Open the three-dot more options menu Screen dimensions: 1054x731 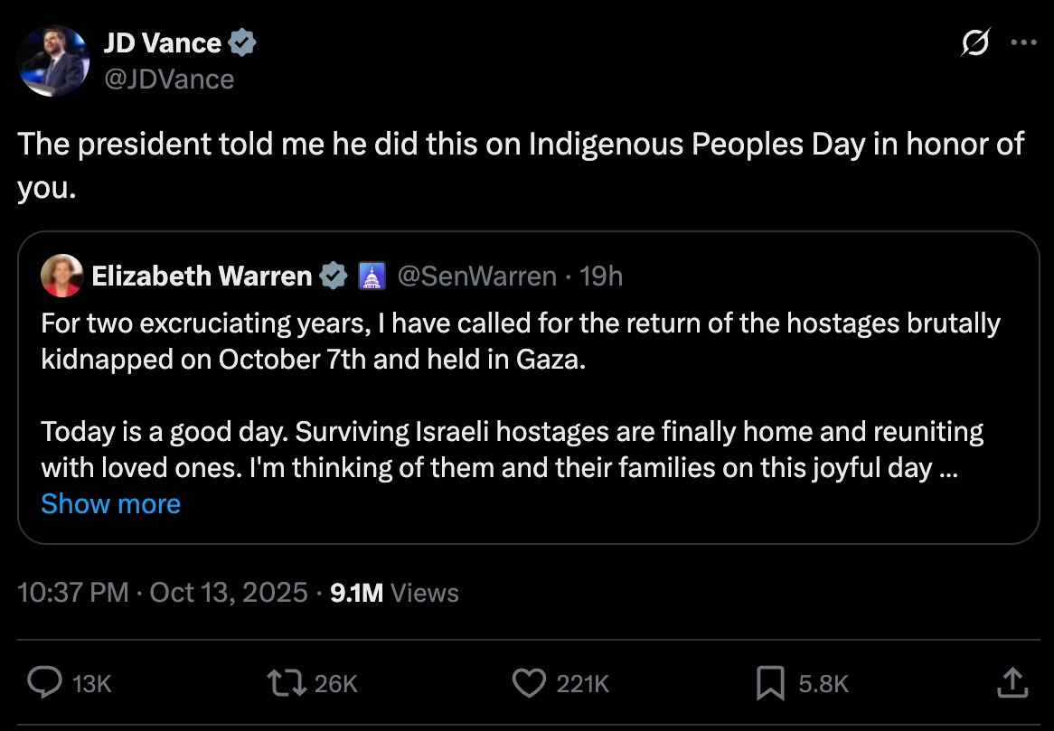point(1024,42)
